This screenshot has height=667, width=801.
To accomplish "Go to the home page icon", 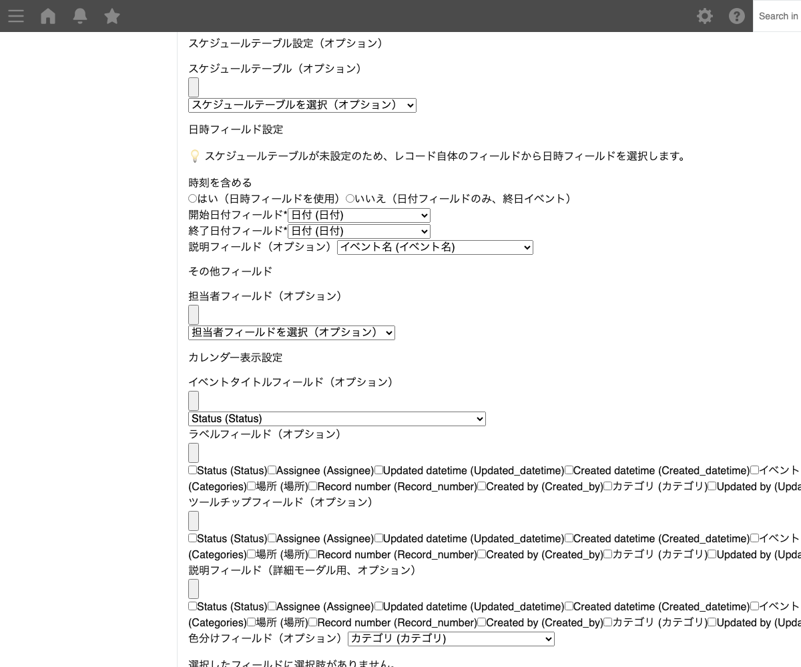I will [x=48, y=16].
